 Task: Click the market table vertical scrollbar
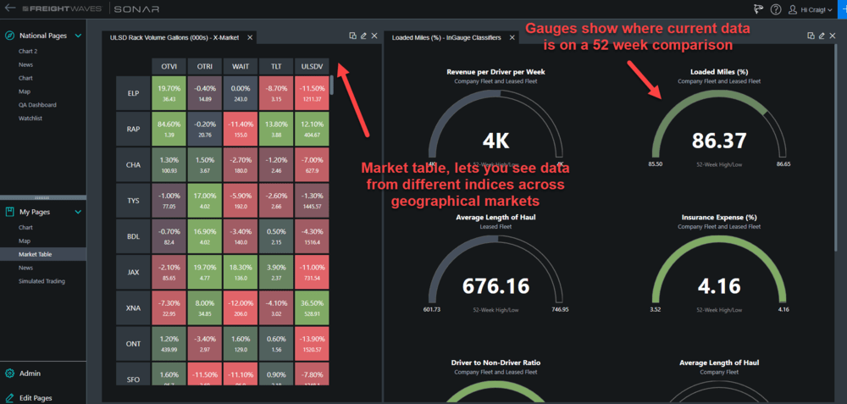point(332,86)
